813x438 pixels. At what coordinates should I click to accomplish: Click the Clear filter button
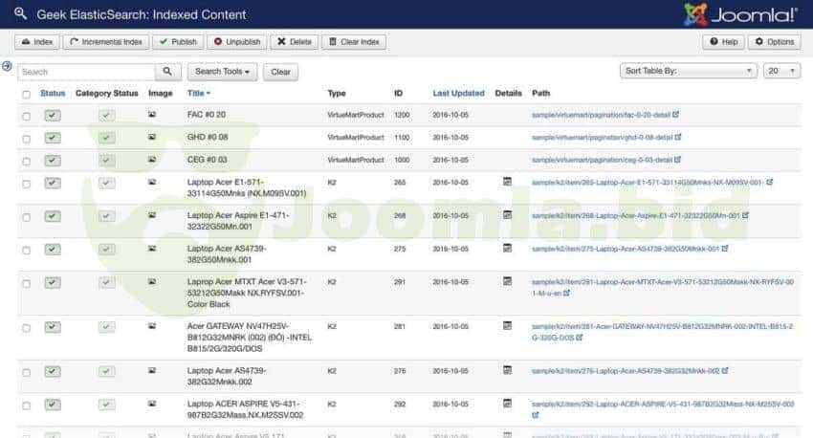pos(280,72)
